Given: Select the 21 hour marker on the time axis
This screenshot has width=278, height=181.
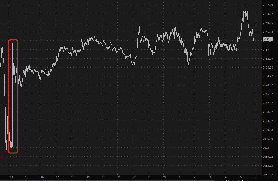Looking at the screenshot, I should [118, 177].
